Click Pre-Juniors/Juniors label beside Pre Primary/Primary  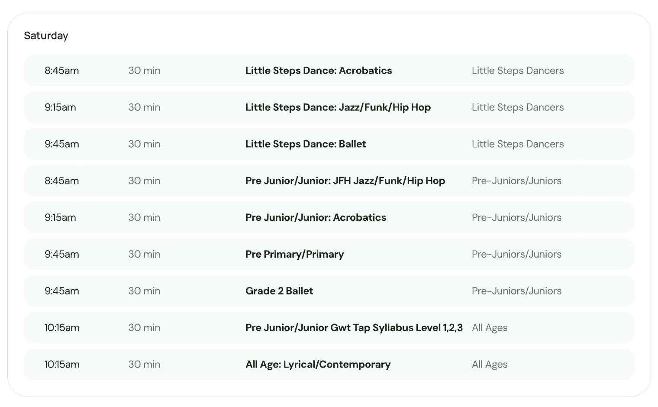point(516,254)
